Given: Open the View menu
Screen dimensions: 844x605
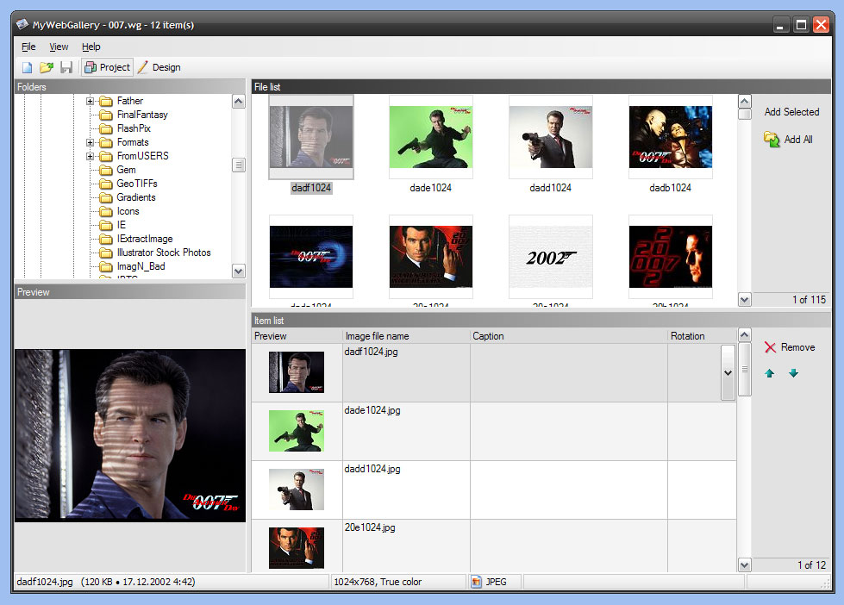Looking at the screenshot, I should point(59,47).
